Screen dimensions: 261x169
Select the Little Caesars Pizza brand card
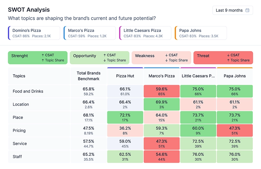click(145, 33)
